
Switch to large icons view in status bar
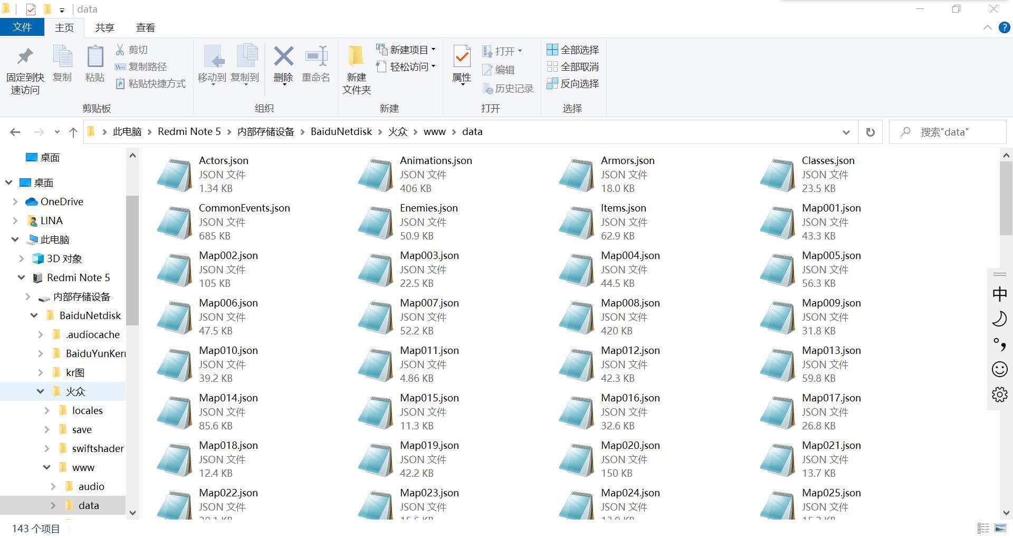pos(1000,528)
